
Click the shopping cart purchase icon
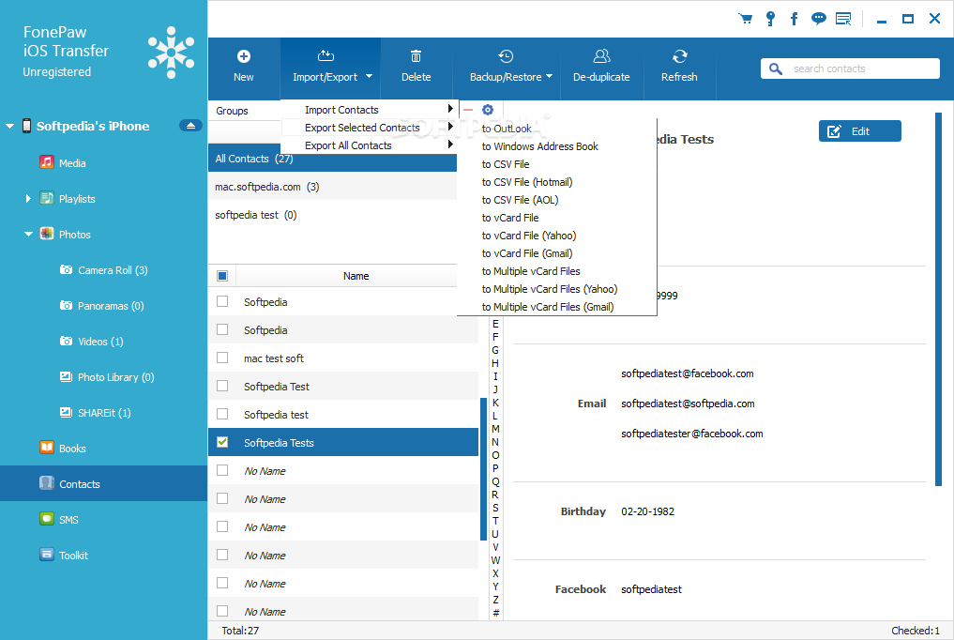coord(746,18)
